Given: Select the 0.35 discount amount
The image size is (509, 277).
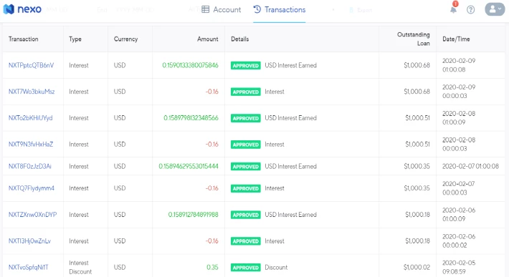Looking at the screenshot, I should pos(212,267).
